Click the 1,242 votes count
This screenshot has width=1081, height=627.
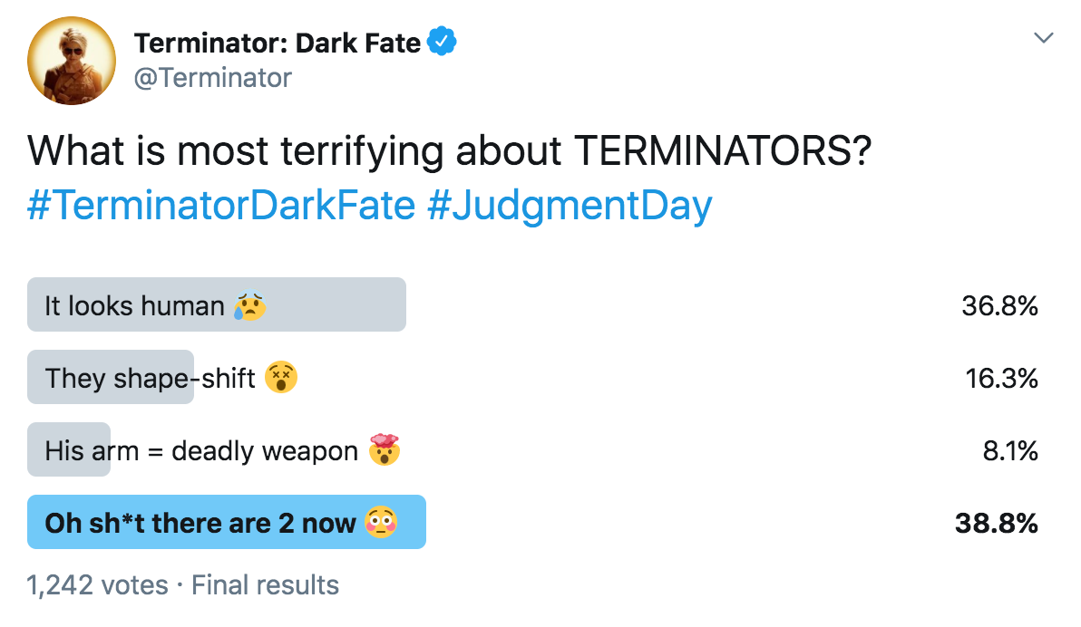97,585
